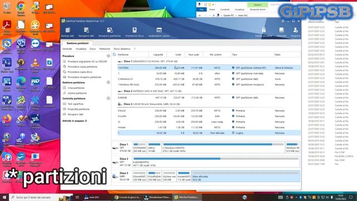
Task: Open Home tab in Explorer window
Action: (212, 9)
